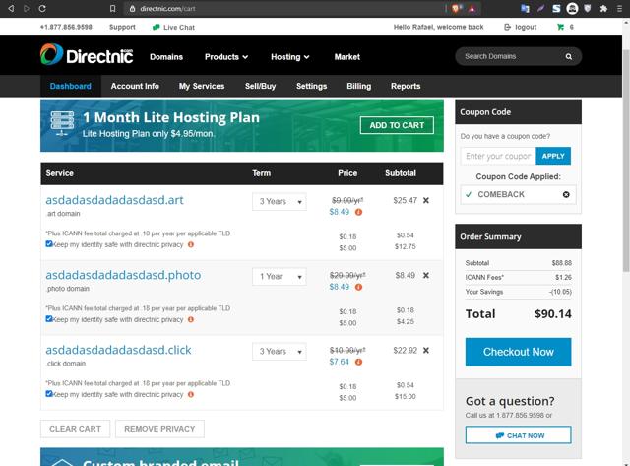The image size is (630, 466).
Task: Apply the coupon with the APPLY button
Action: 553,156
